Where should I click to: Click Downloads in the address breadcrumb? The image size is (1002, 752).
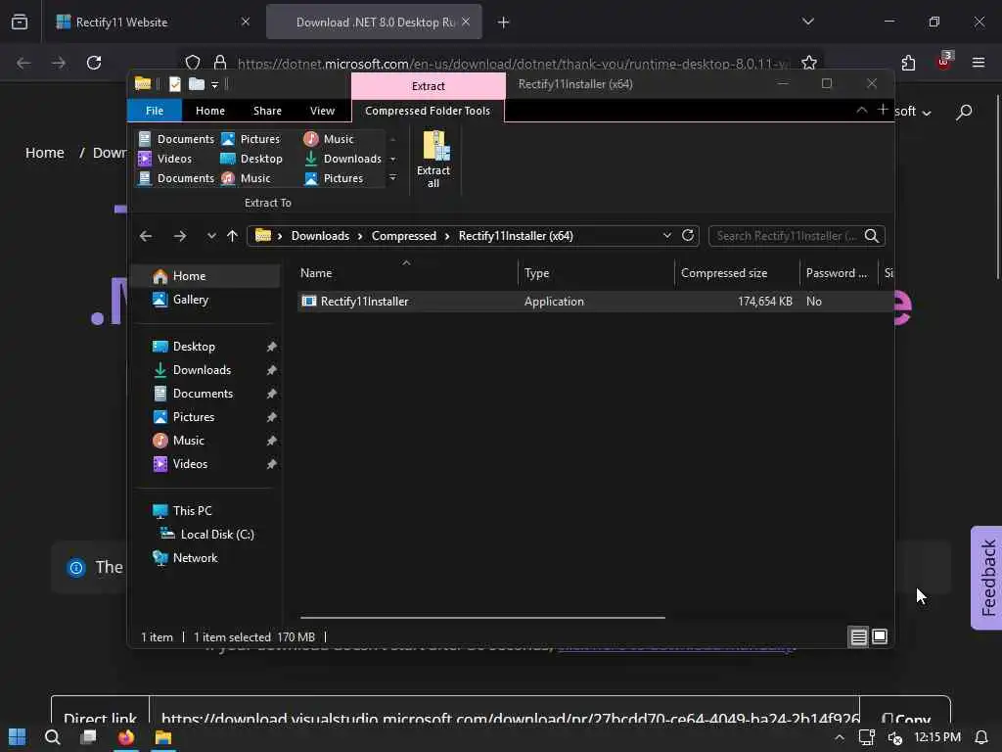(x=320, y=236)
